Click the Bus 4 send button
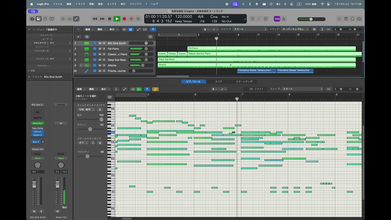Image resolution: width=391 pixels, height=220 pixels. (x=36, y=142)
